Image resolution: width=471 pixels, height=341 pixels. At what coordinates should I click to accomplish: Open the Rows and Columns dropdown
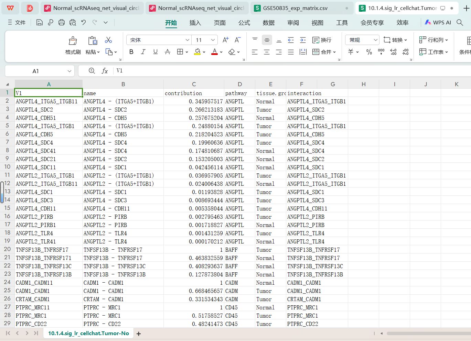pyautogui.click(x=433, y=40)
